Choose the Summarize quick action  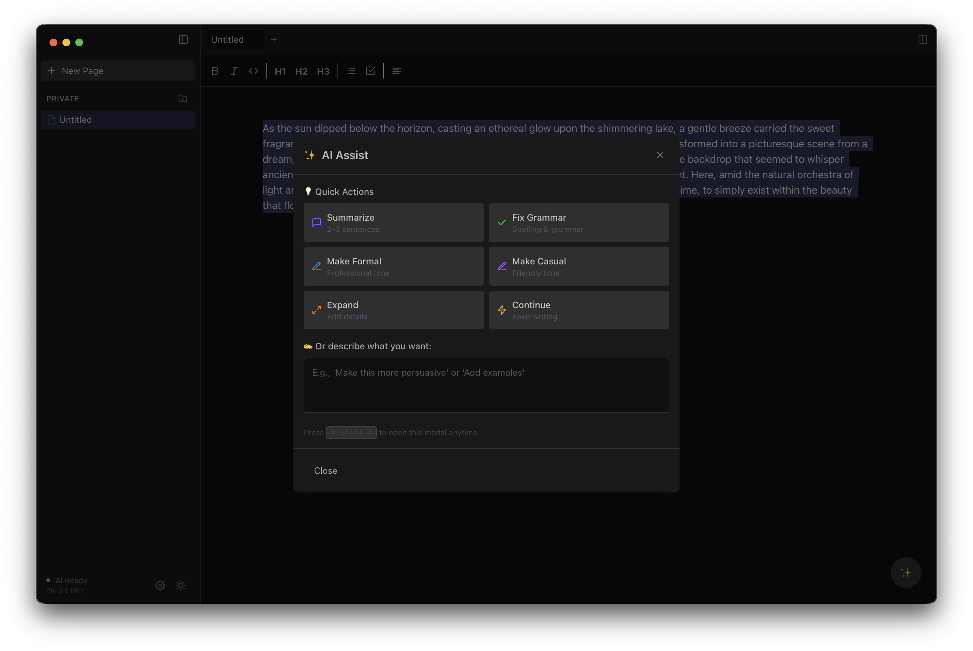coord(393,223)
